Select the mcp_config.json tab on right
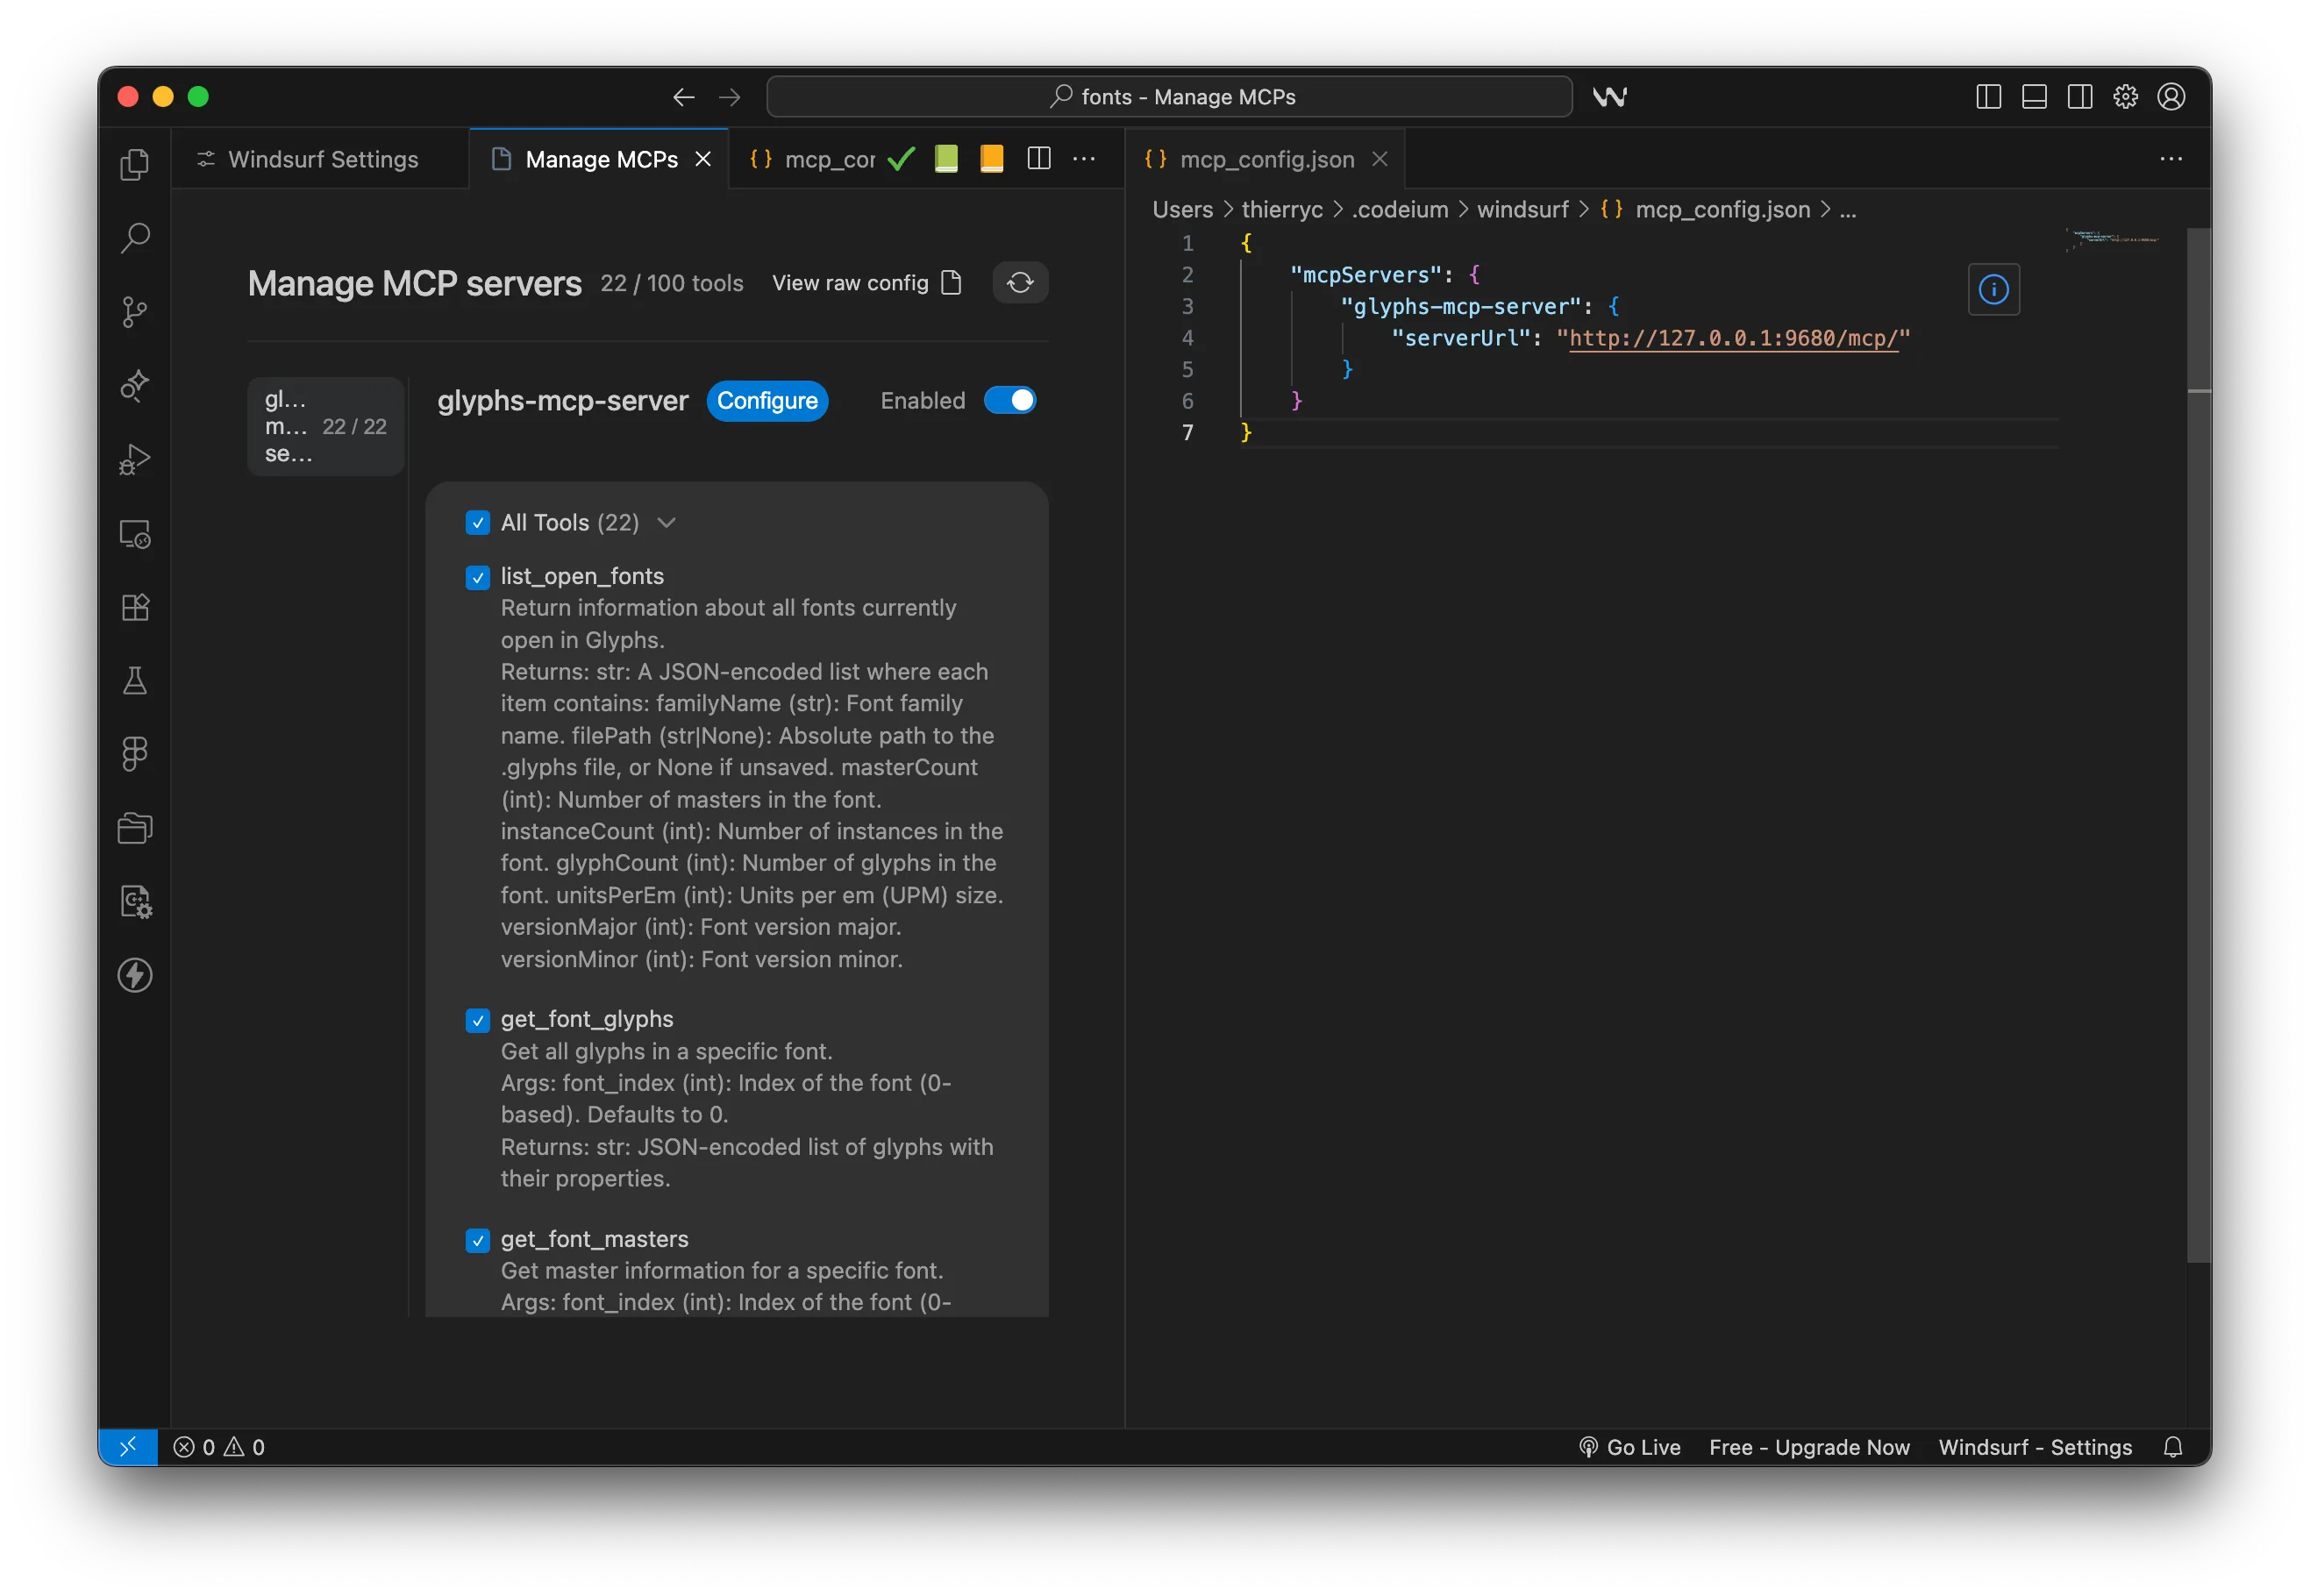This screenshot has height=1596, width=2310. (1266, 159)
